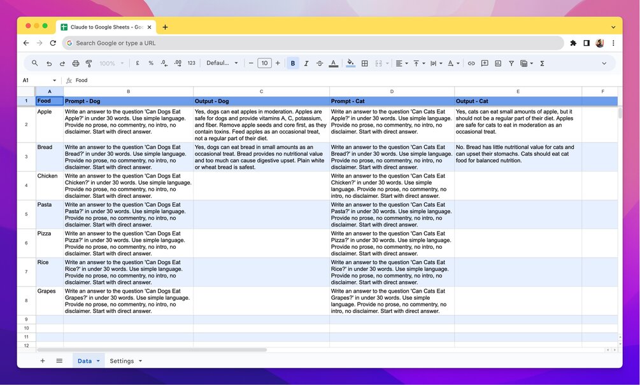640x385 pixels.
Task: Open the all sheets list
Action: click(x=59, y=361)
